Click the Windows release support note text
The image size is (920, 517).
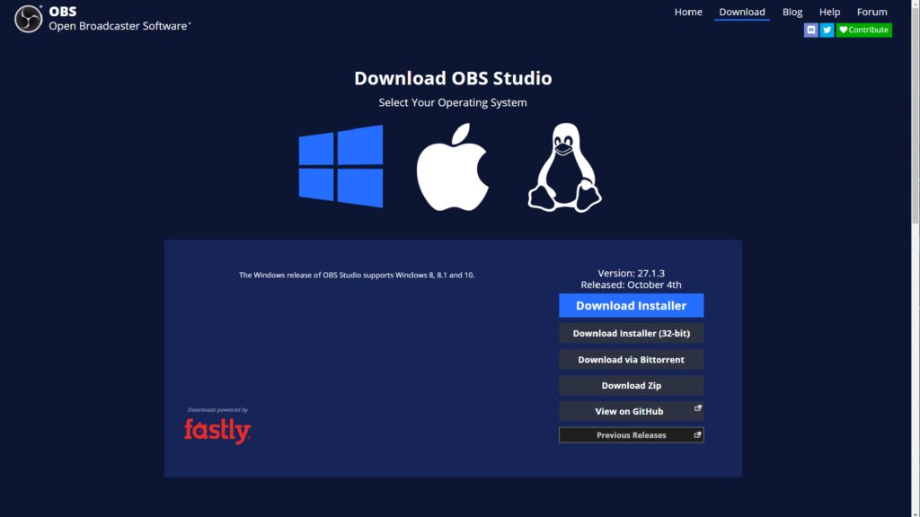(x=357, y=275)
